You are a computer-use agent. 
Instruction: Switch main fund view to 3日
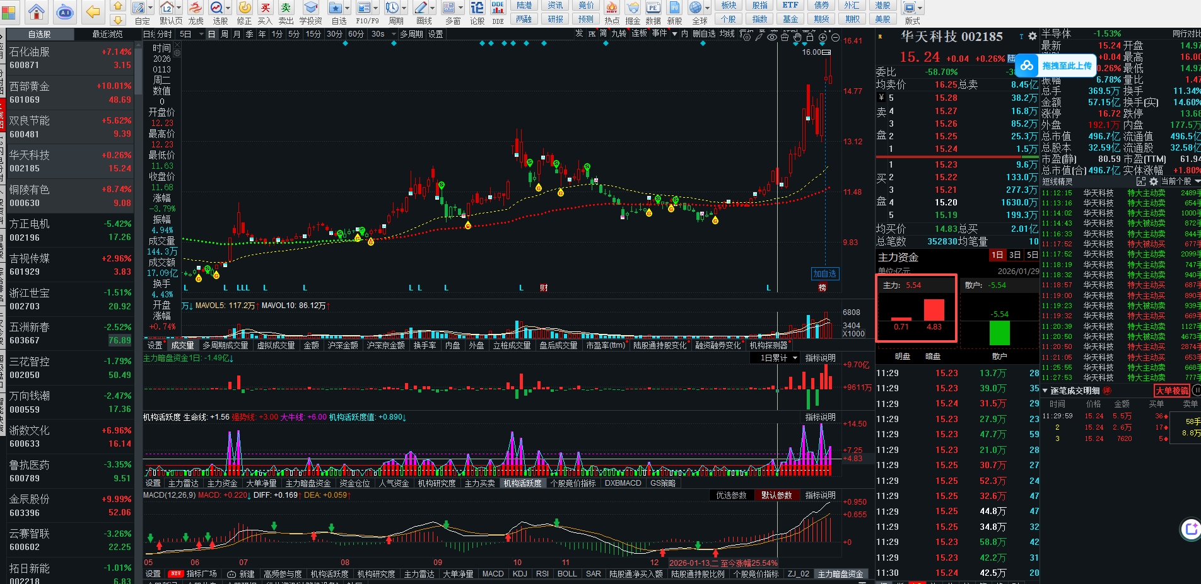click(1014, 255)
